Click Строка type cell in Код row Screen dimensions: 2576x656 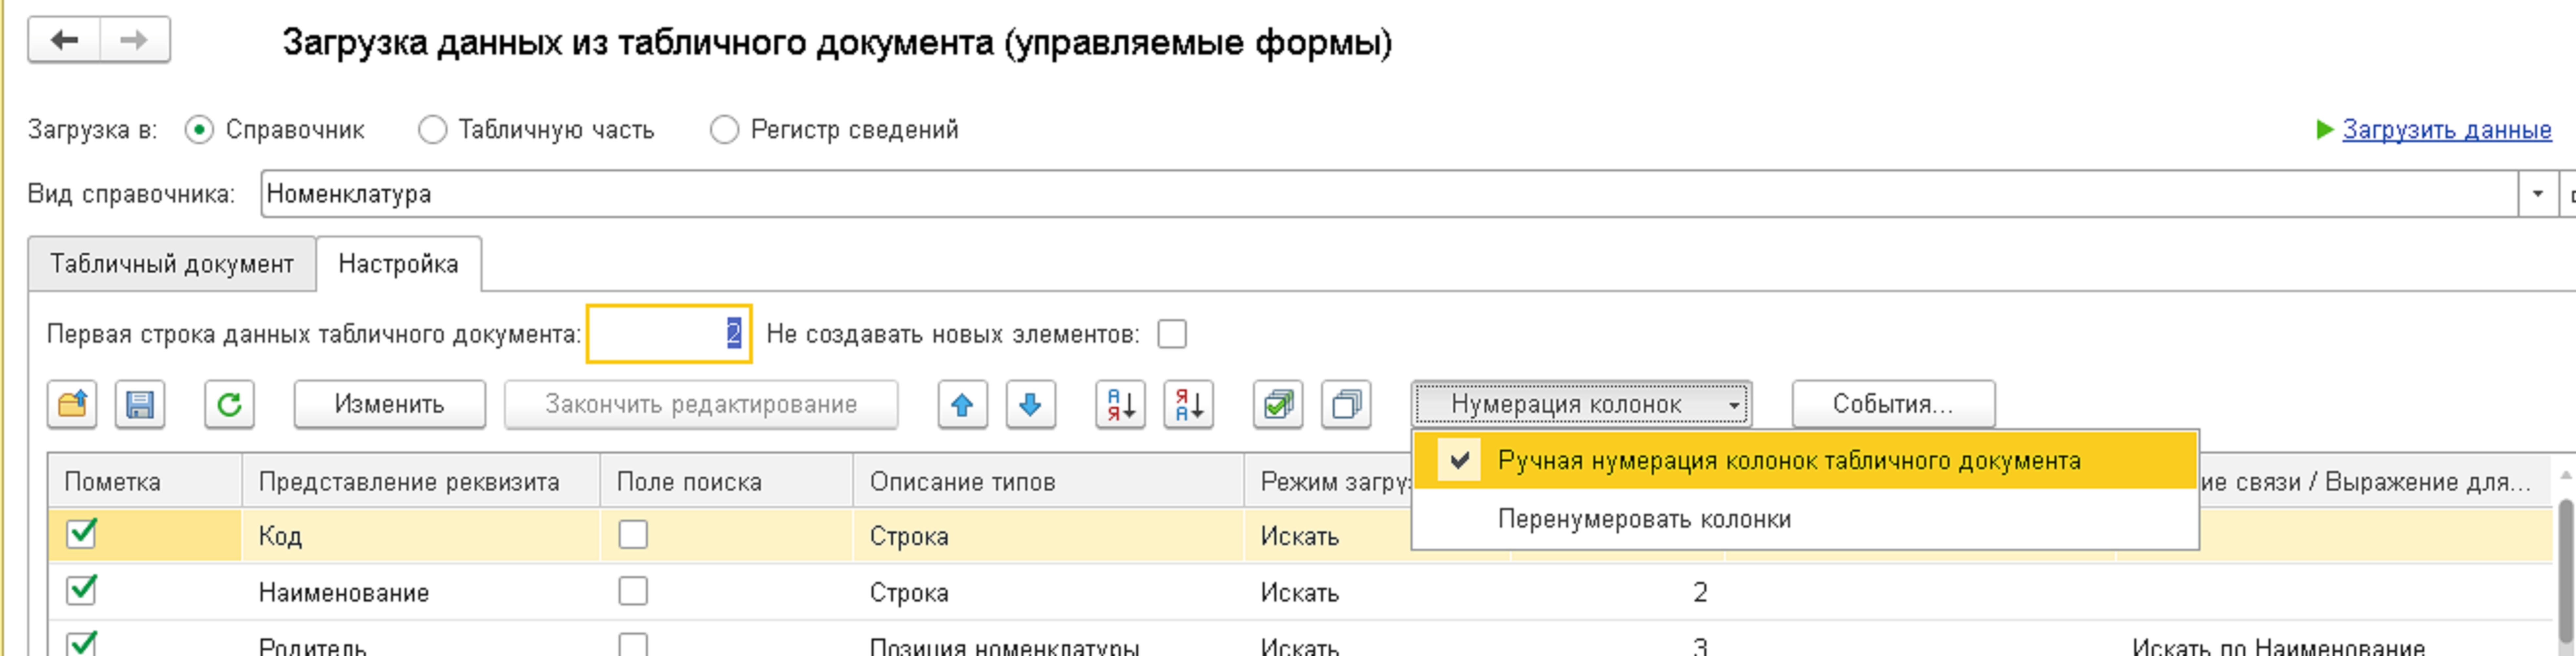[x=1048, y=536]
